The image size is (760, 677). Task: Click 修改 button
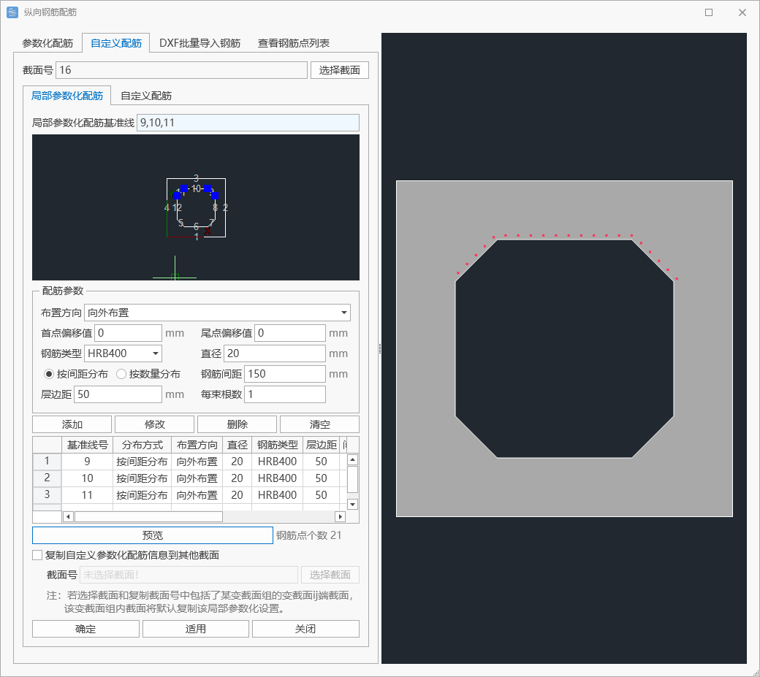(155, 424)
